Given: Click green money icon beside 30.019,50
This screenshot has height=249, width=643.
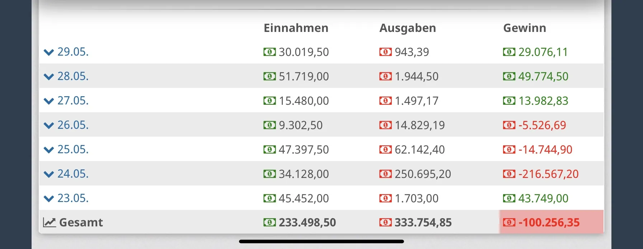Looking at the screenshot, I should [269, 52].
